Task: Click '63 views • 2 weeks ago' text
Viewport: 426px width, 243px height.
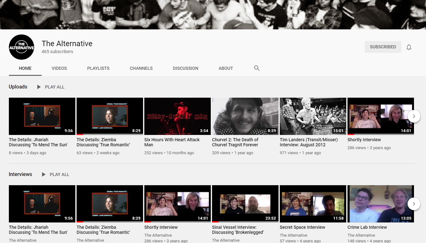Action: 98,153
